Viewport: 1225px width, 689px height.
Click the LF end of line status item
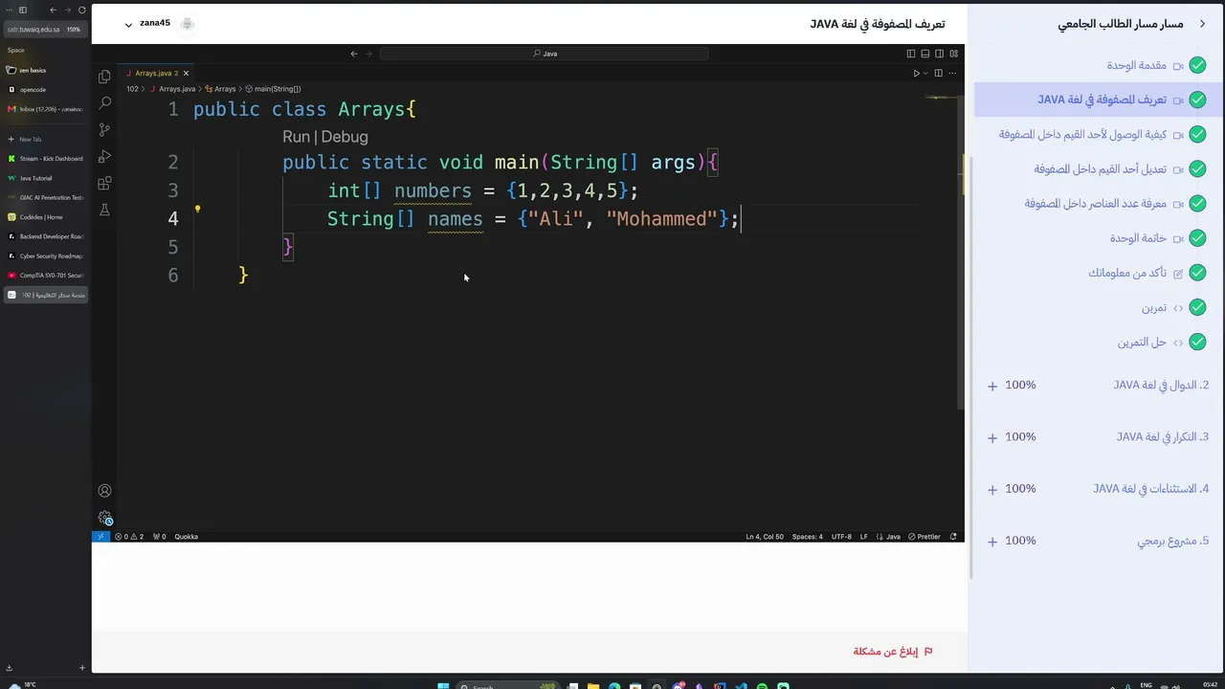tap(864, 537)
